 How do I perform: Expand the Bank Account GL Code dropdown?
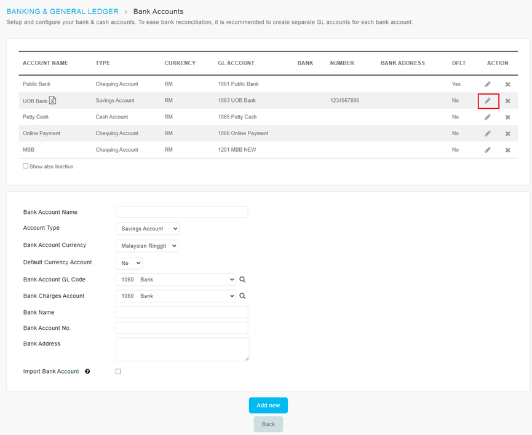coord(175,280)
